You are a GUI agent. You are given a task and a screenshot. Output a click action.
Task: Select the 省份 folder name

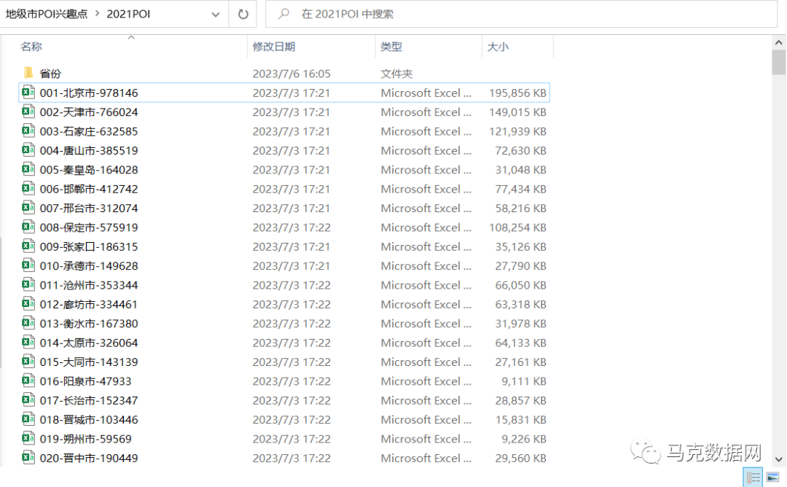[x=50, y=74]
